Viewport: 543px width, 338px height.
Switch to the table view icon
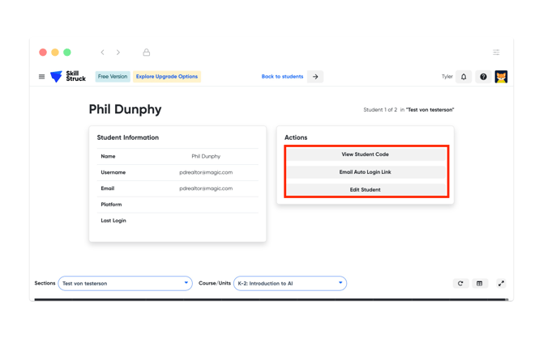(480, 284)
